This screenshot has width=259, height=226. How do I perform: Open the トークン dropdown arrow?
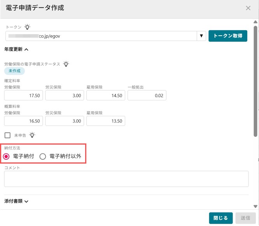201,36
